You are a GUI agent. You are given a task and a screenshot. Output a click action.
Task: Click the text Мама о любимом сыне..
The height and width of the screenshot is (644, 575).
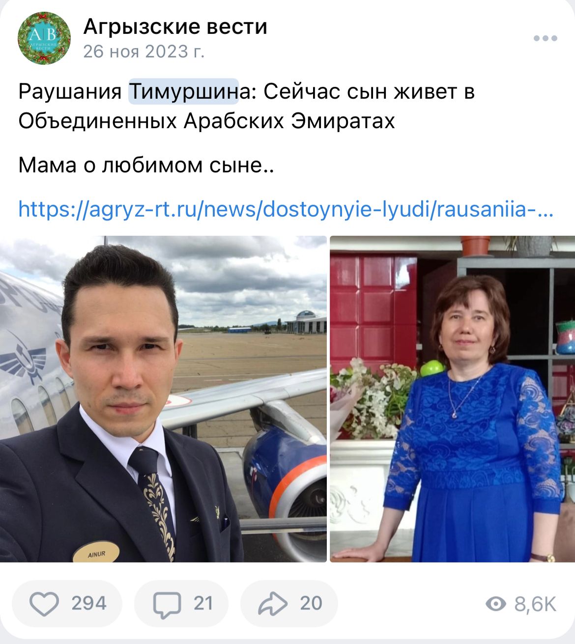click(x=146, y=165)
